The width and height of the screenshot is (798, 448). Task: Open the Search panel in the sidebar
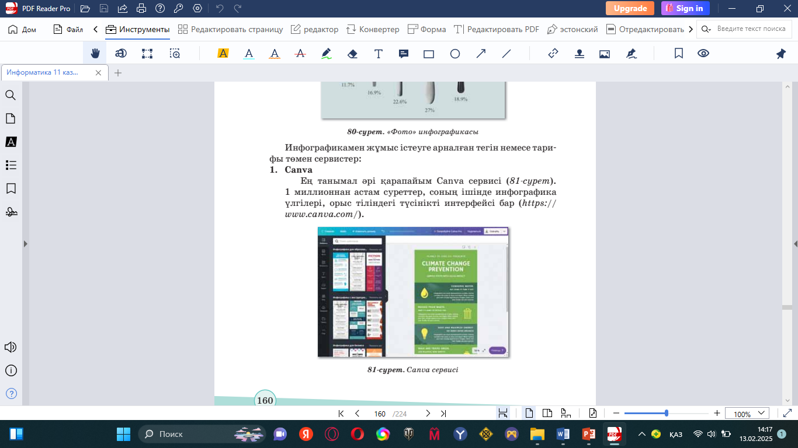(11, 95)
